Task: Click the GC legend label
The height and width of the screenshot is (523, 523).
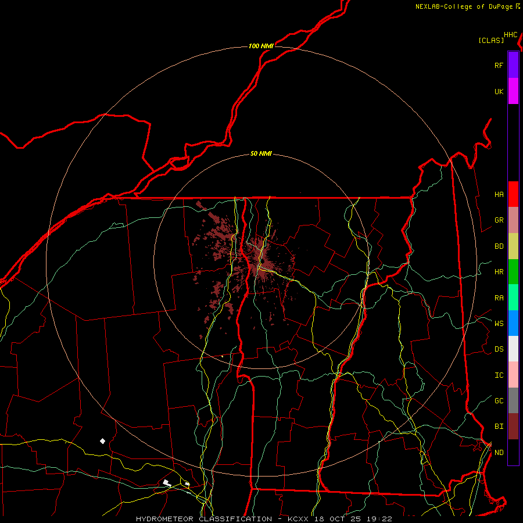Action: coord(499,401)
